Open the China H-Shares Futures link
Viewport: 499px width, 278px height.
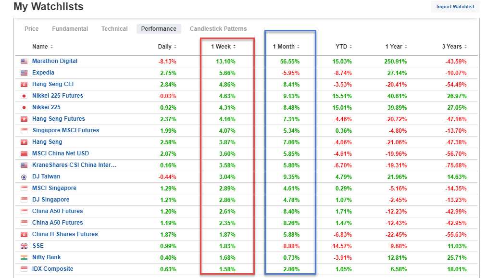65,234
